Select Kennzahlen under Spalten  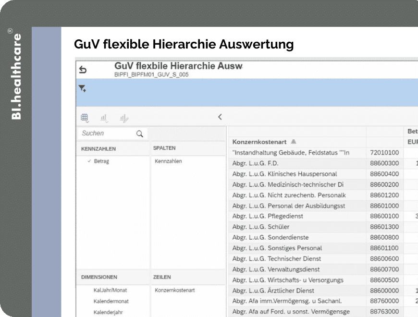click(x=168, y=161)
